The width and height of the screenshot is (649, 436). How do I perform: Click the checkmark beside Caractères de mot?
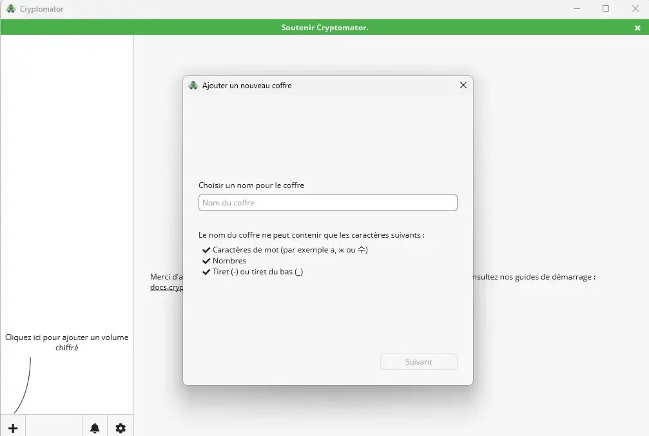pyautogui.click(x=206, y=249)
